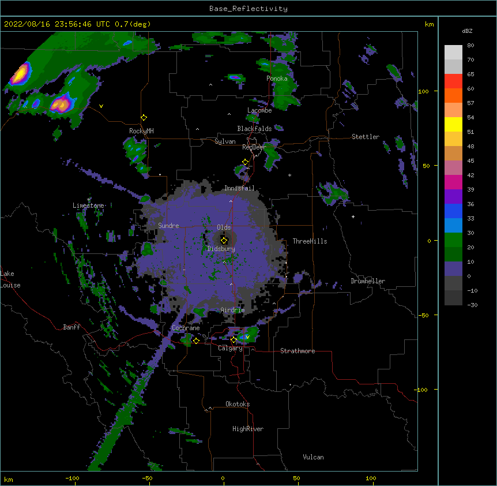Click the ThreeHills label
The height and width of the screenshot is (486, 497).
[310, 241]
